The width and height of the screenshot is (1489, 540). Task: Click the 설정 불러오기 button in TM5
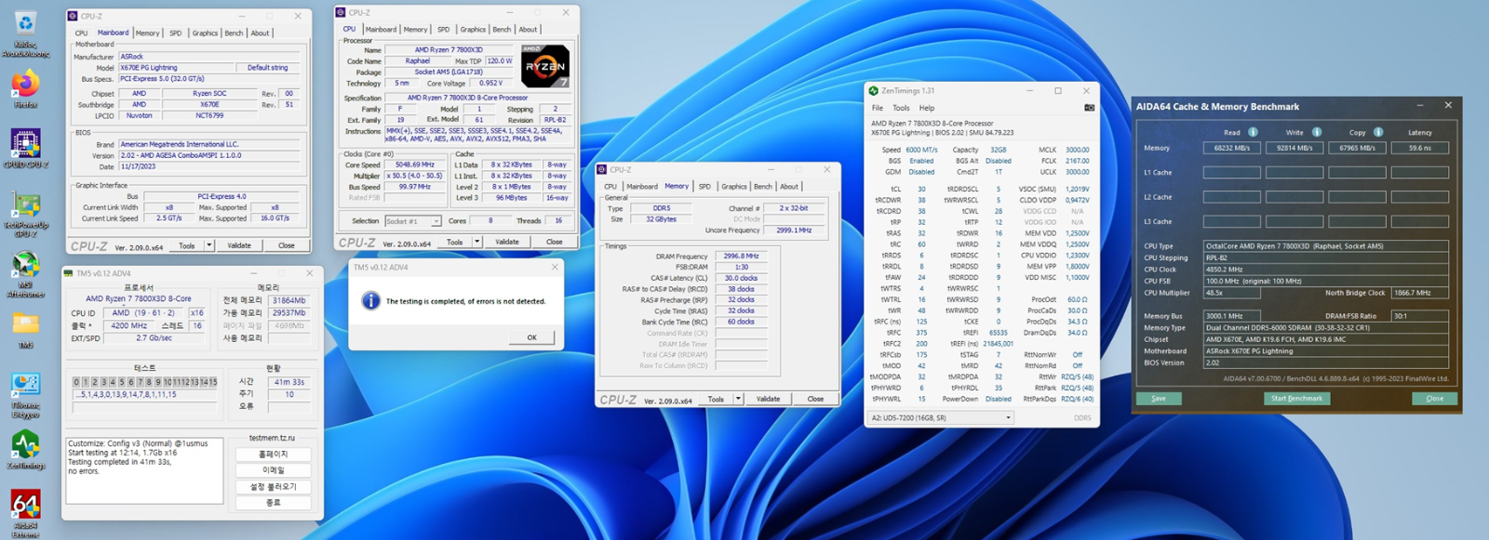(273, 487)
